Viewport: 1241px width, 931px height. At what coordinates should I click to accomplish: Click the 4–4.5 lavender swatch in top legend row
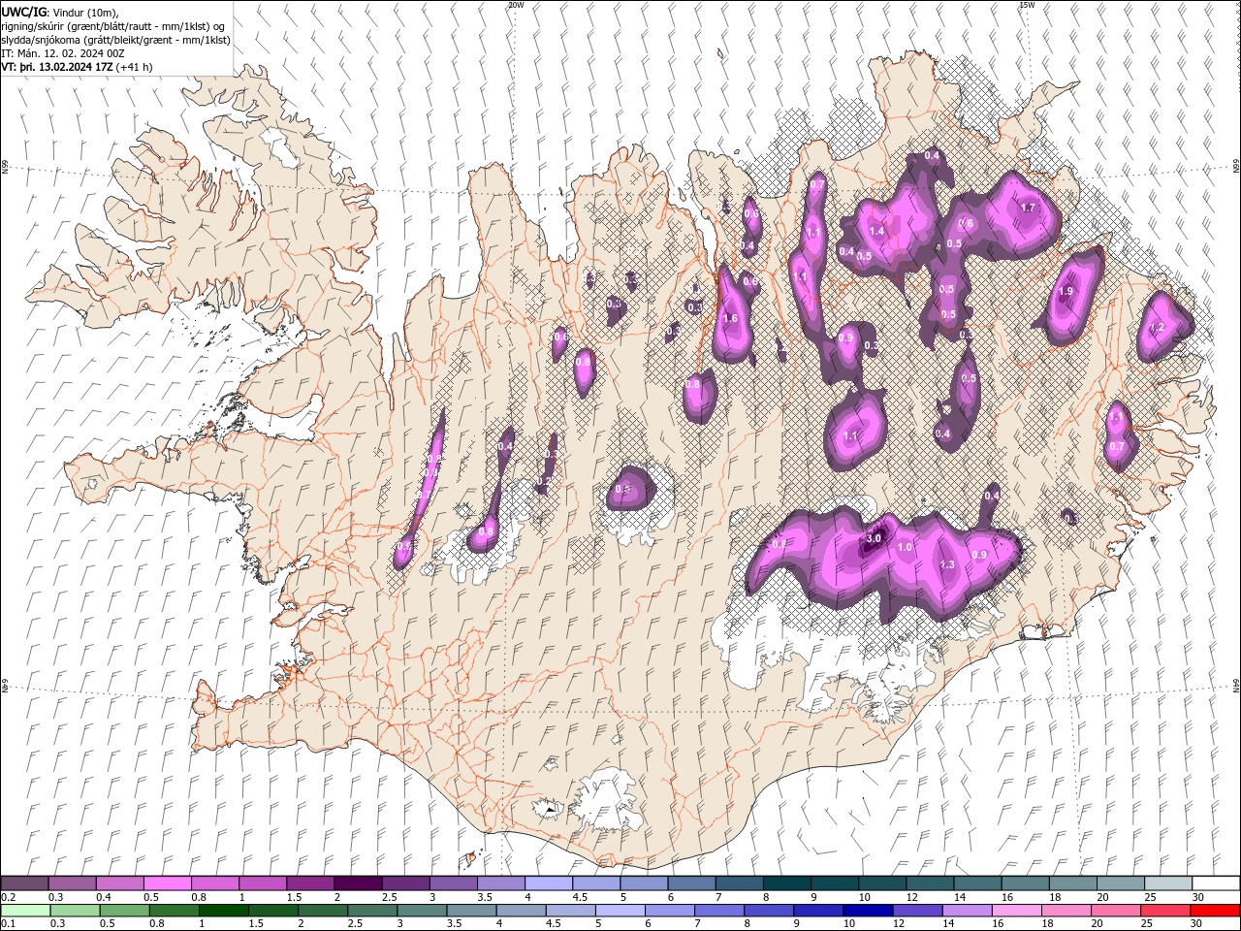549,883
